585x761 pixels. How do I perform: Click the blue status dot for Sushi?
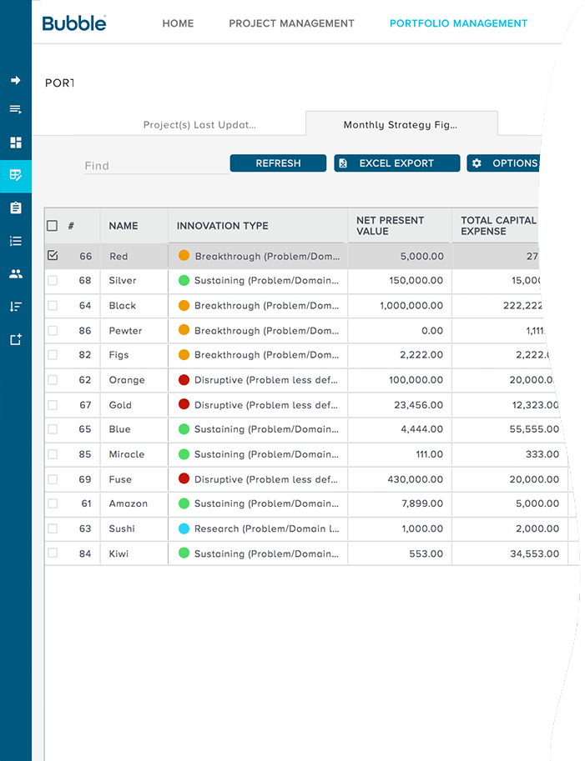click(184, 528)
